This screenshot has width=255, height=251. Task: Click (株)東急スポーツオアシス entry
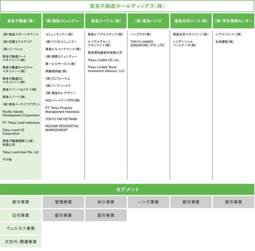(20, 34)
